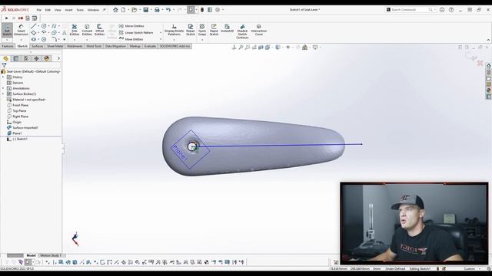Select the Trim Entities tool
Image resolution: width=492 pixels, height=276 pixels.
coord(75,31)
